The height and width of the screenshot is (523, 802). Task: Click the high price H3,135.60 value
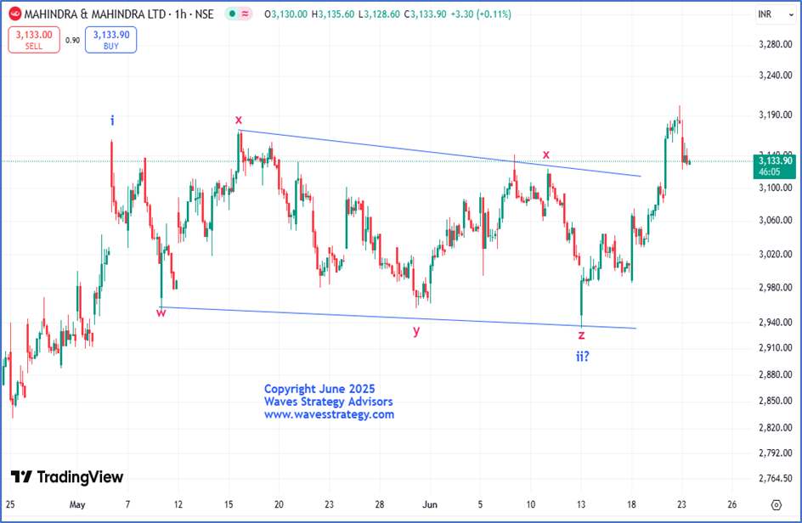pyautogui.click(x=332, y=14)
